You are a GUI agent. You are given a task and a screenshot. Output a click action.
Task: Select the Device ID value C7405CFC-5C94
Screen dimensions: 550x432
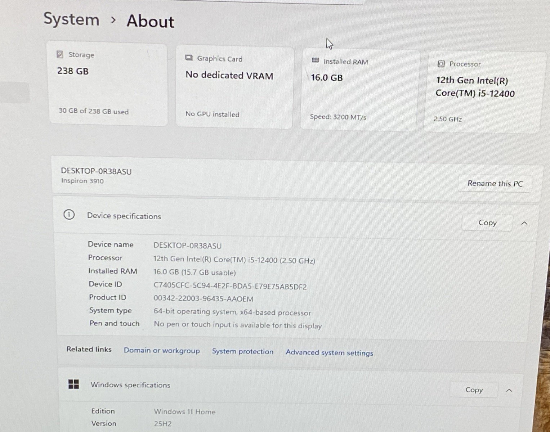click(230, 287)
